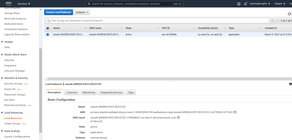The width and height of the screenshot is (292, 140).
Task: Open the Type column menu arrow
Action: pyautogui.click(x=261, y=28)
